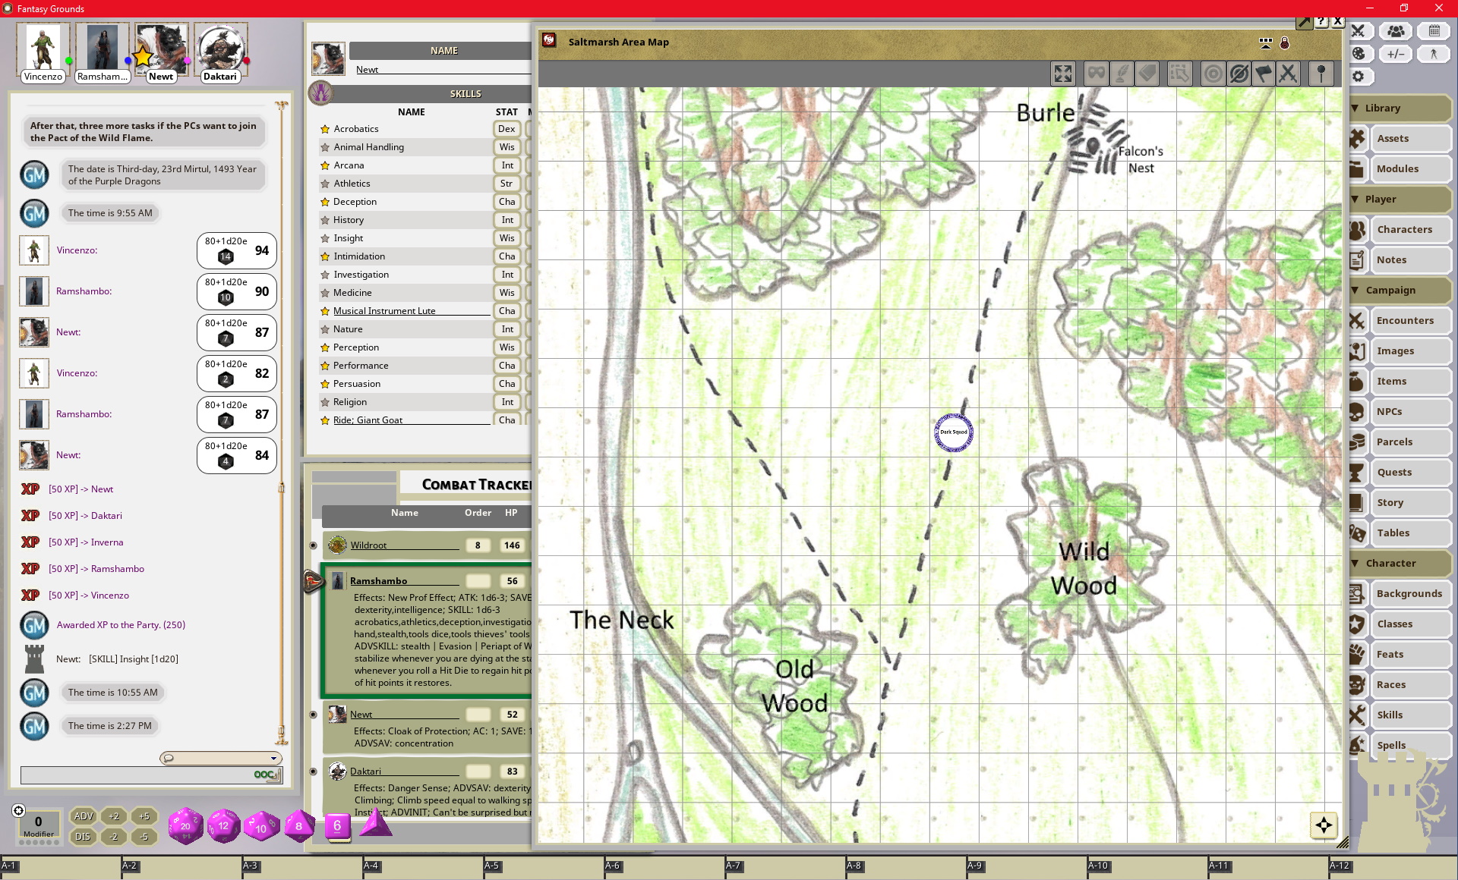Toggle the round button beside Newt combat entry
The image size is (1458, 880).
(x=313, y=715)
